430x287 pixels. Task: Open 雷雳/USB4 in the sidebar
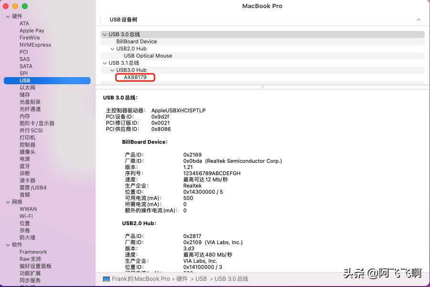[33, 188]
